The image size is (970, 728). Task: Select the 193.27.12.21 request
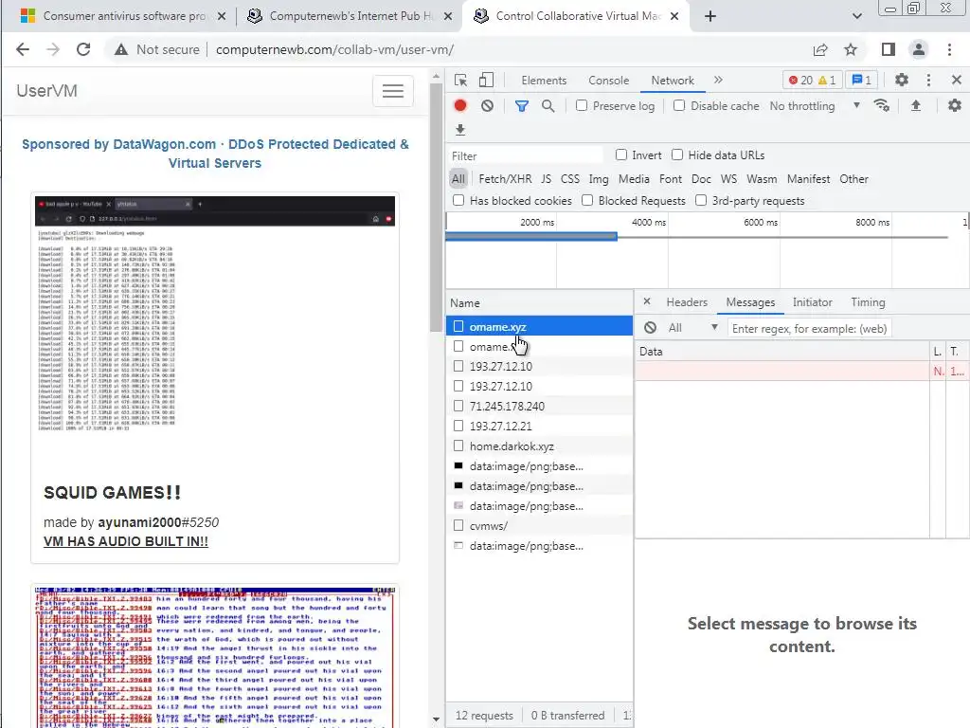coord(539,426)
